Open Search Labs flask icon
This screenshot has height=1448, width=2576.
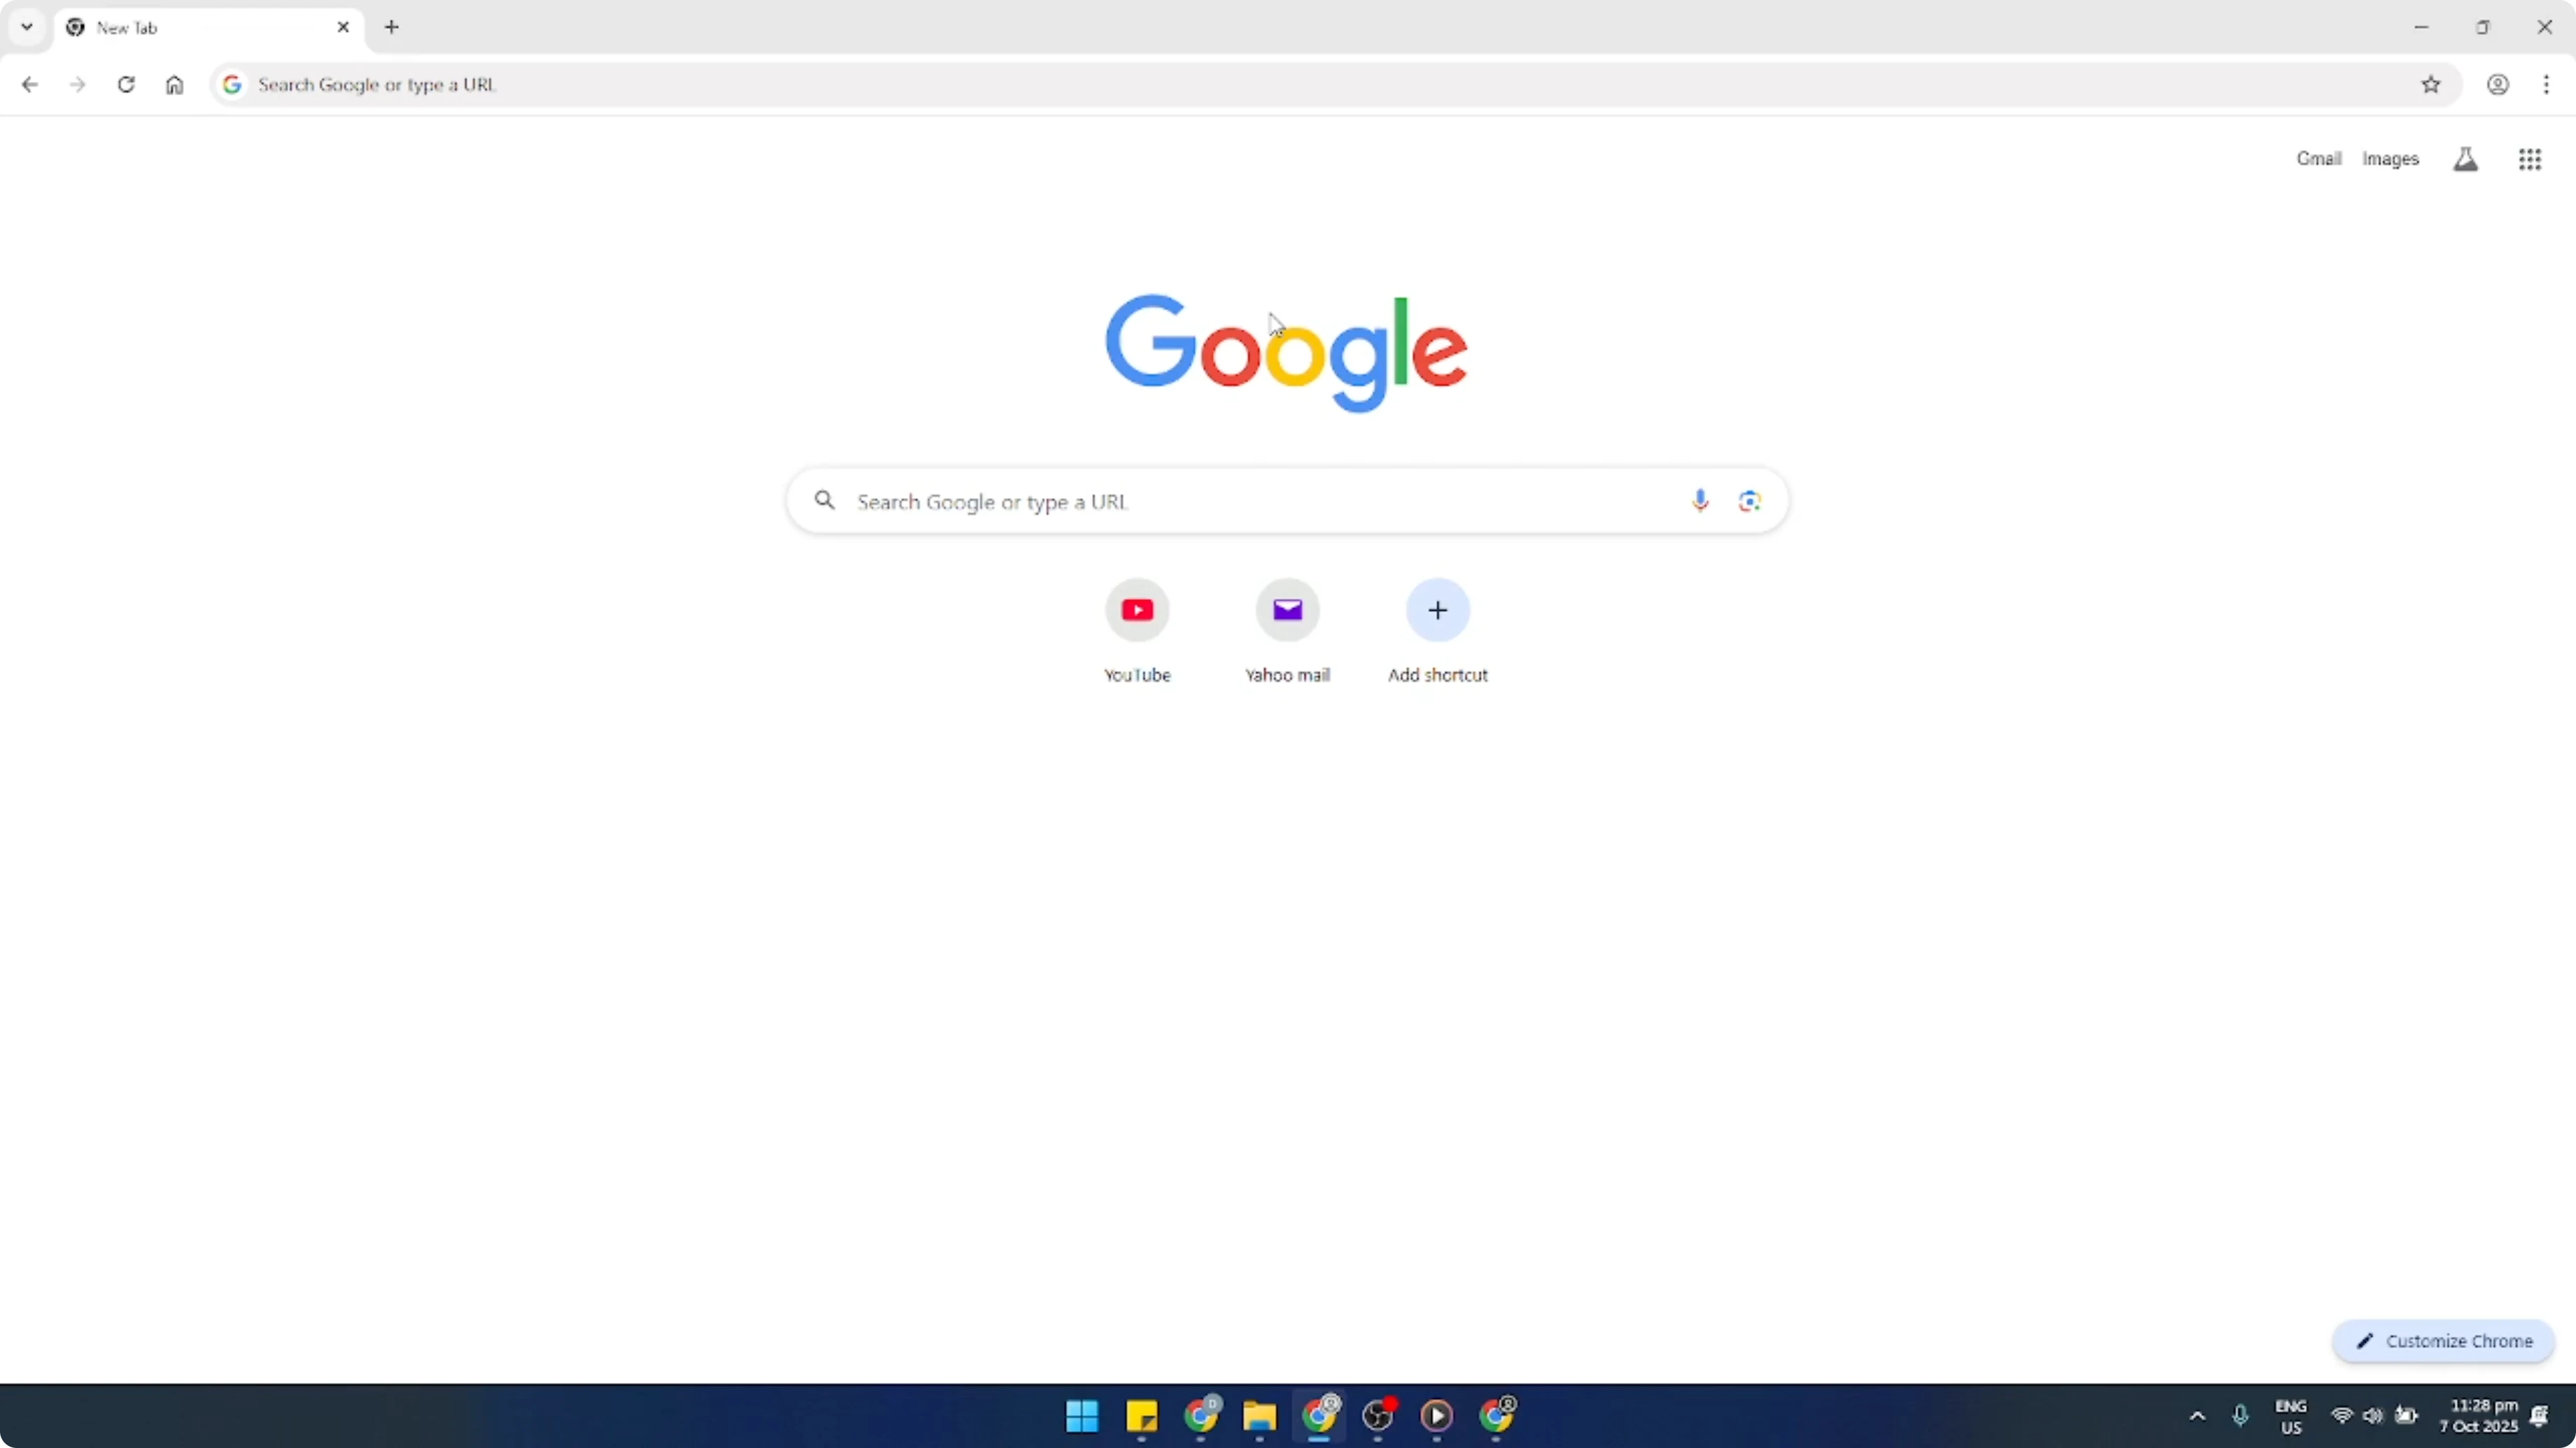pyautogui.click(x=2466, y=158)
